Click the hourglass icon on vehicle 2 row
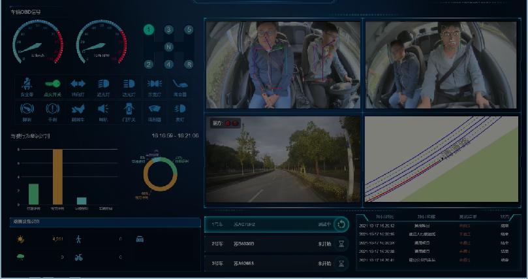Viewport: 528px width, 279px height. pos(341,244)
